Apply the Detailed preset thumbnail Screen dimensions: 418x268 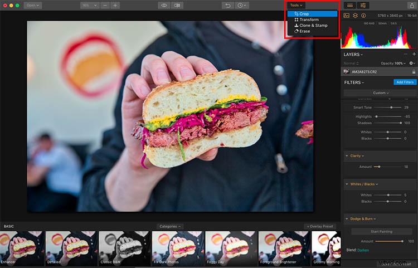(x=71, y=248)
